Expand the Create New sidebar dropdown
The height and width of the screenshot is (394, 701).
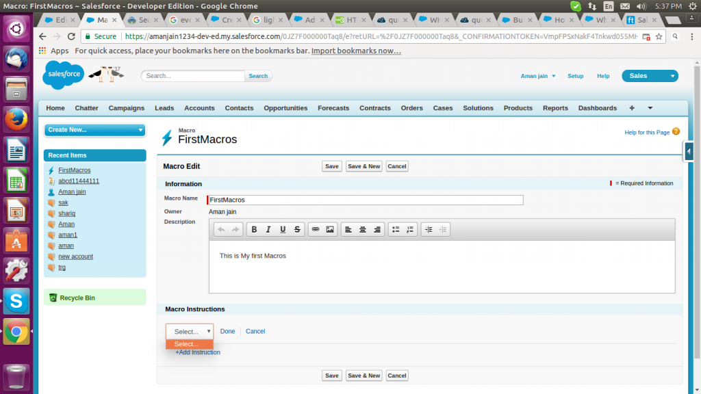coord(94,129)
